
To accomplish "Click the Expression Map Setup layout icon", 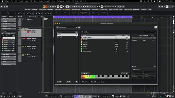I will [156, 27].
